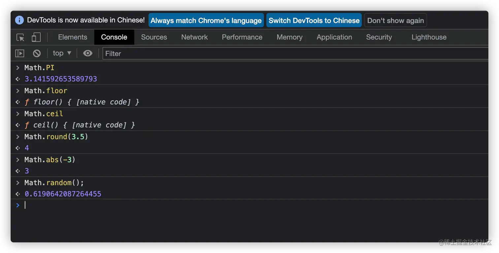This screenshot has width=499, height=253.
Task: Activate the inspect element picker icon
Action: [x=20, y=37]
